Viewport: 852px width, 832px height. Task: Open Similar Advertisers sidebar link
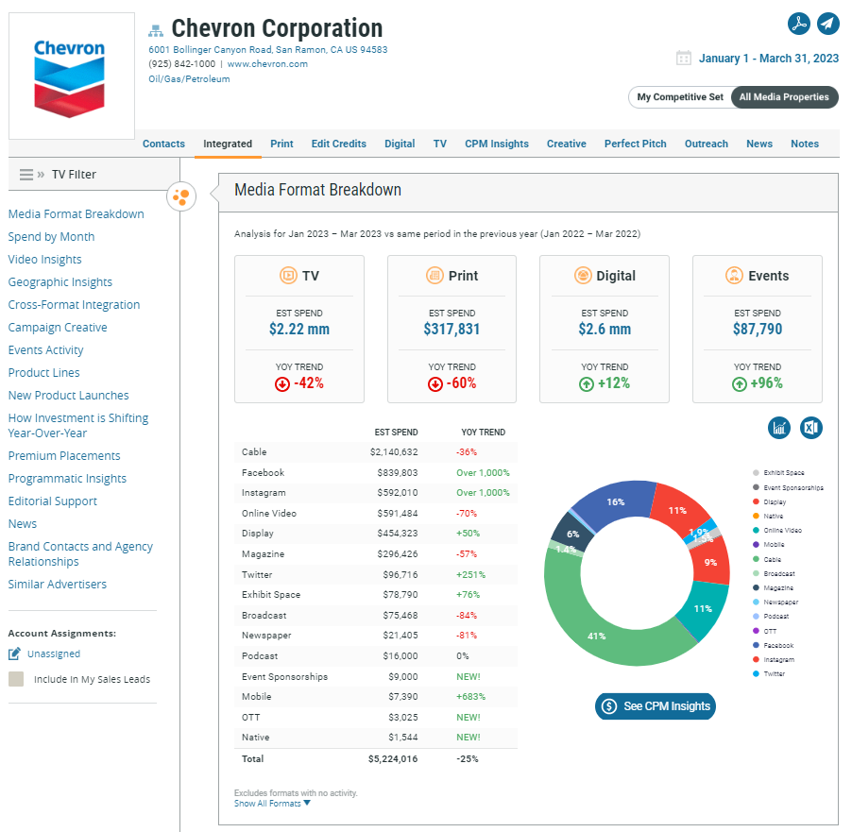click(x=57, y=585)
